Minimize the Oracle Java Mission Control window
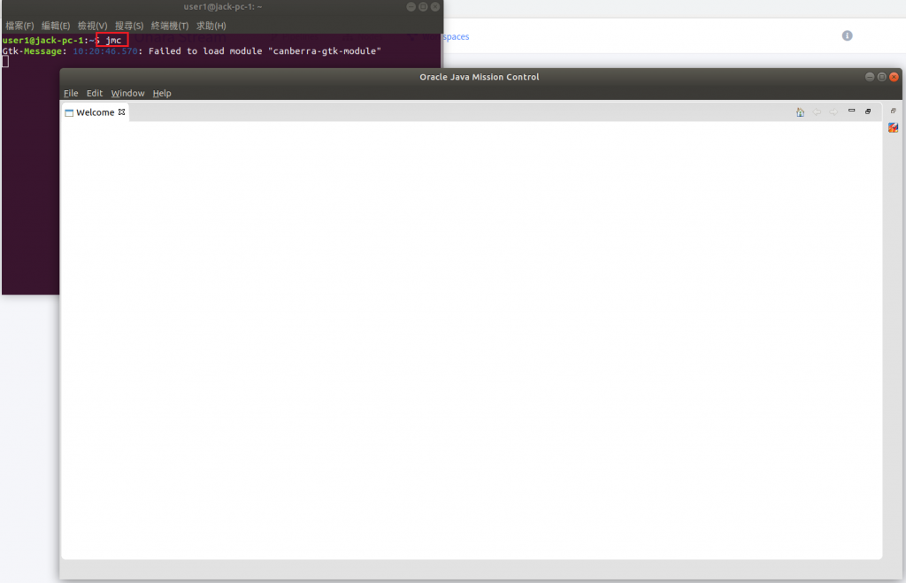The image size is (906, 583). pos(869,77)
